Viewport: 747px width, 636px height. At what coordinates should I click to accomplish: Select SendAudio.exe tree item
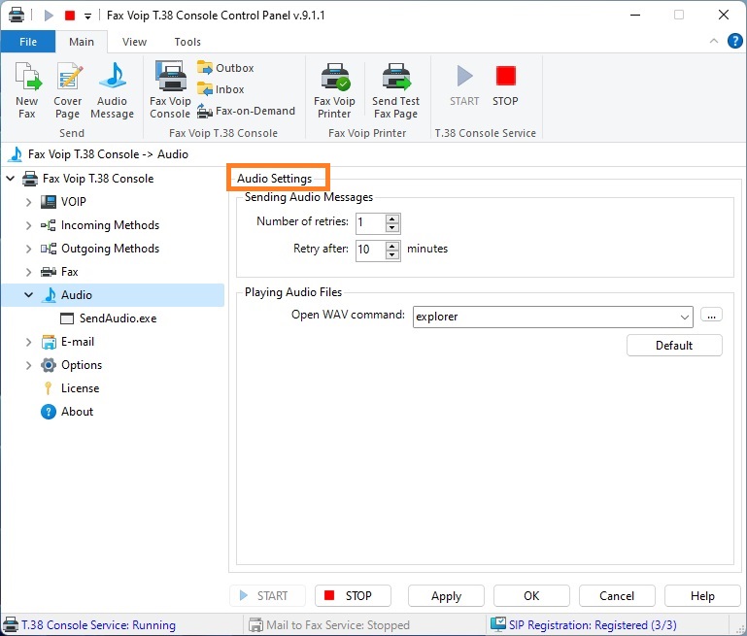[x=118, y=318]
